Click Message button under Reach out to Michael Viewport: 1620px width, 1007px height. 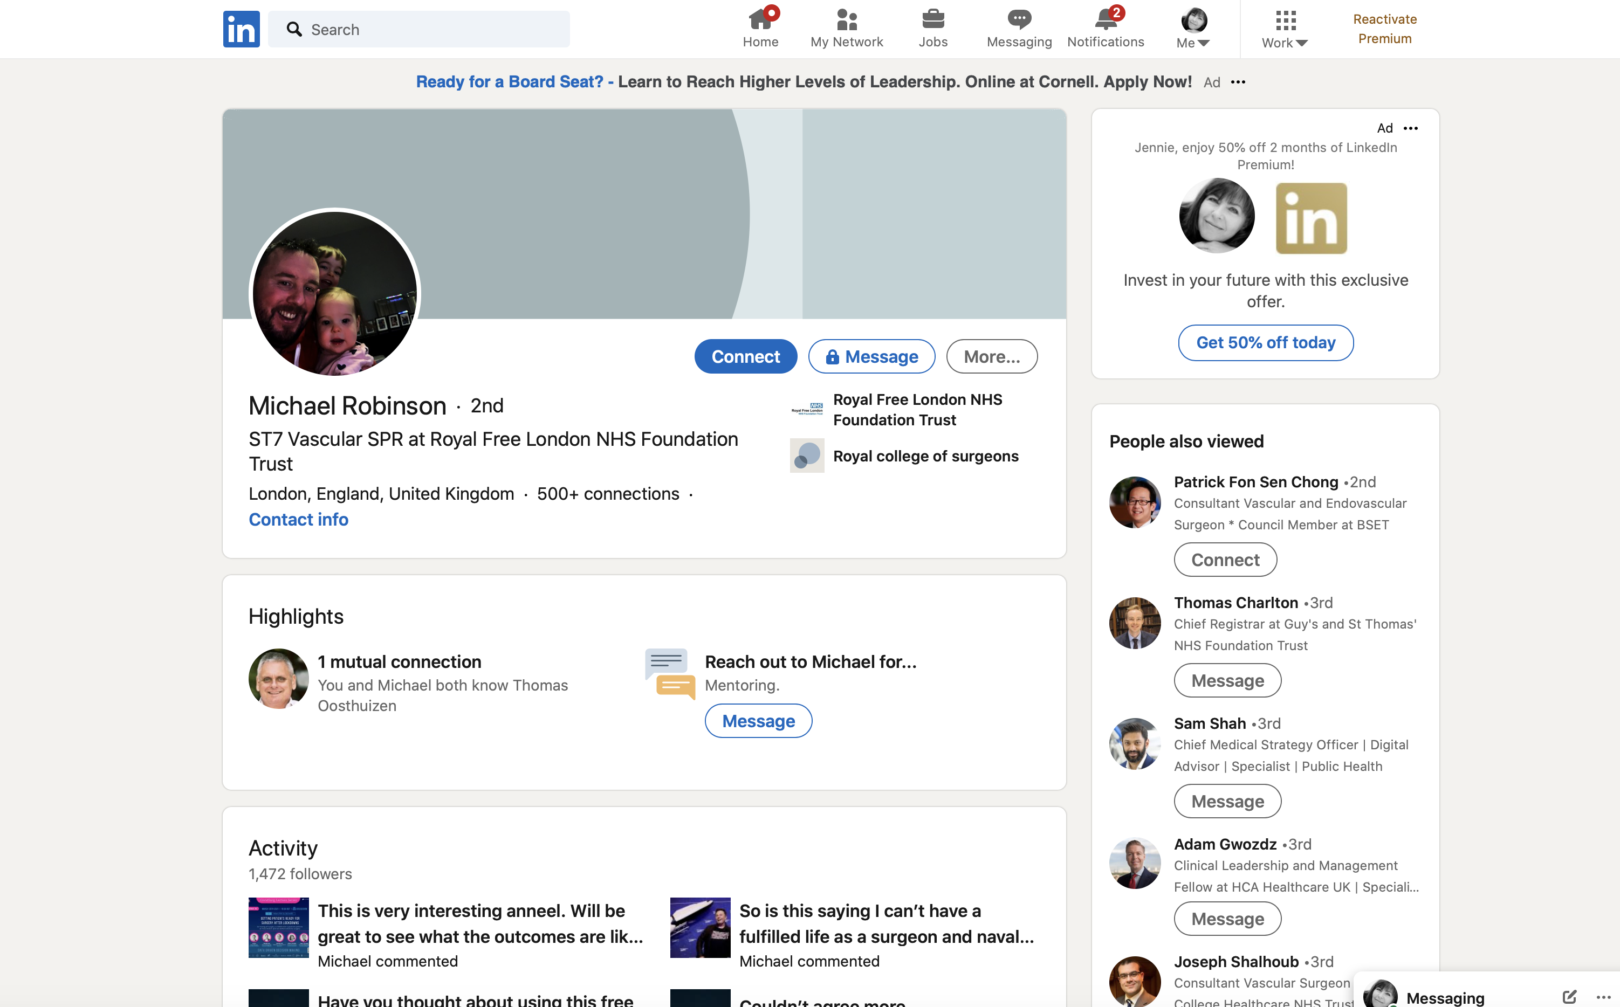759,721
